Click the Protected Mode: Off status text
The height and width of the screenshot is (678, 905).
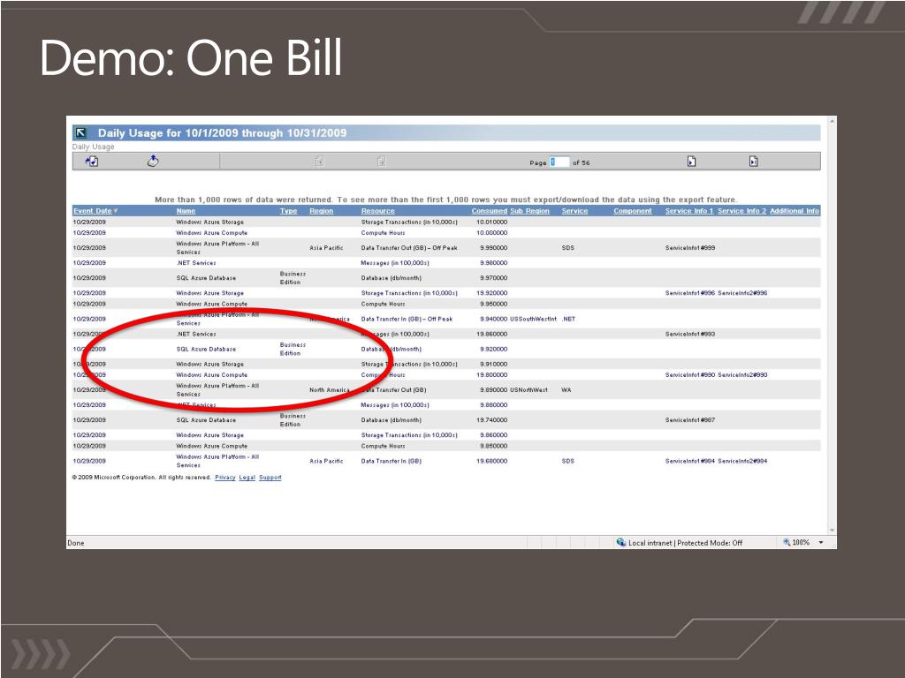710,543
